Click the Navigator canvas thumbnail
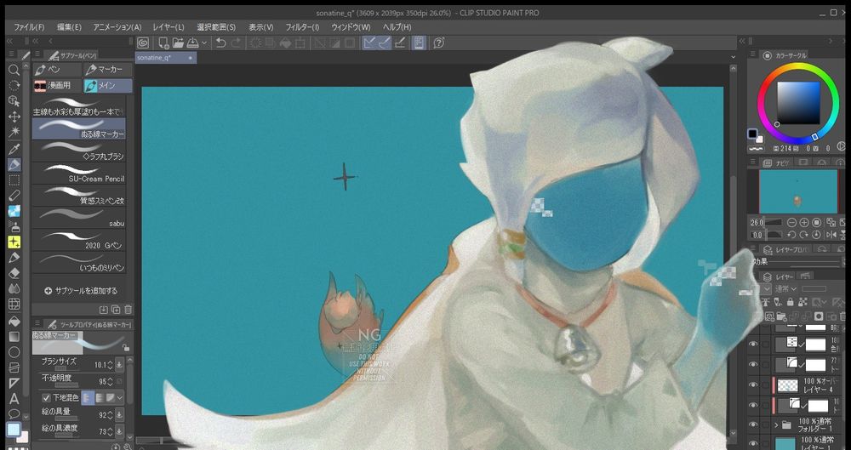Viewport: 851px width, 450px height. pos(798,191)
